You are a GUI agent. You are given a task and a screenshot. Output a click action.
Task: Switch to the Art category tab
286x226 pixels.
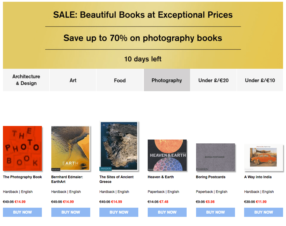[73, 80]
